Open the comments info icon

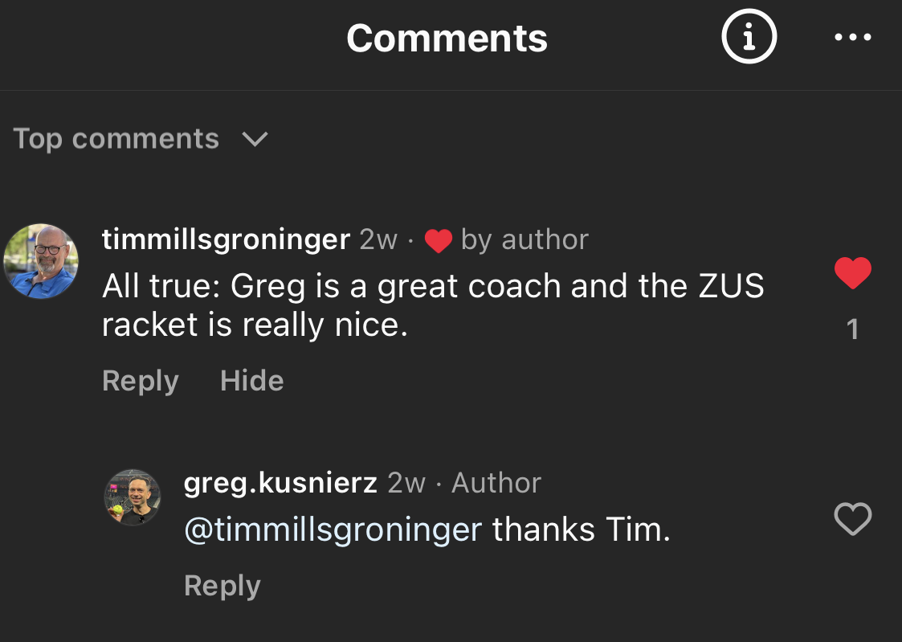(x=749, y=37)
